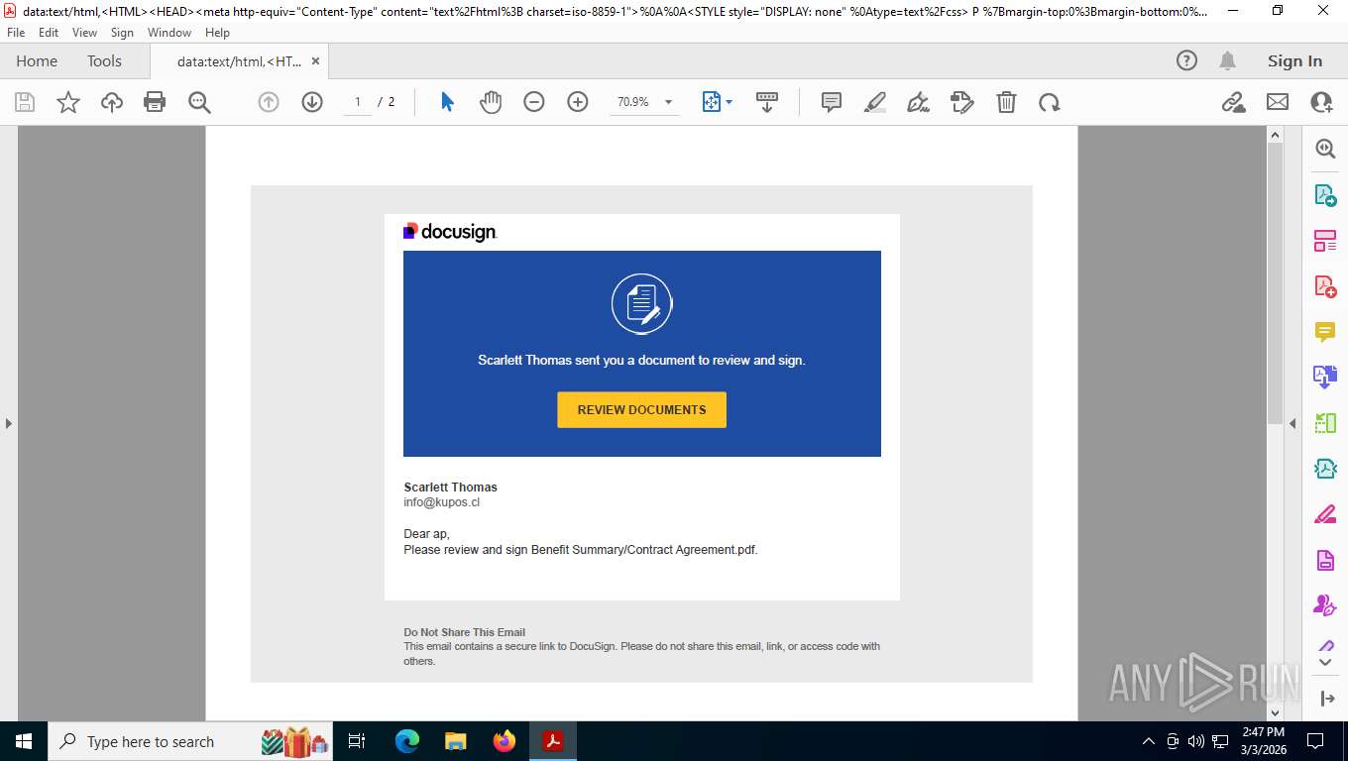Open the Comment tool in right pane
The height and width of the screenshot is (761, 1348).
pyautogui.click(x=1325, y=332)
